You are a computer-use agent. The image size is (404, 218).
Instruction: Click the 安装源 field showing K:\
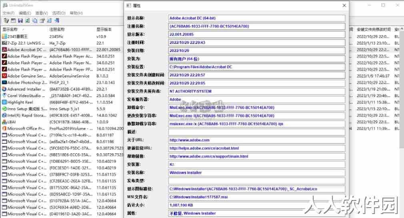(x=257, y=164)
